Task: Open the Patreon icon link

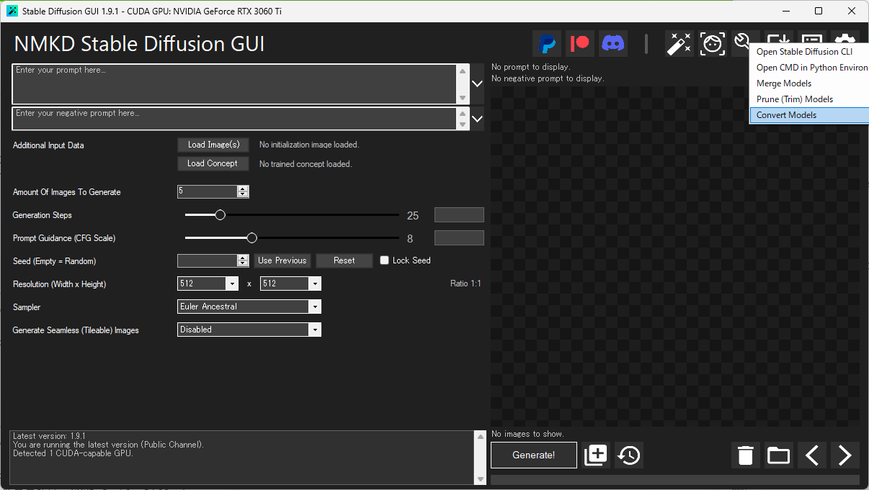Action: (580, 44)
